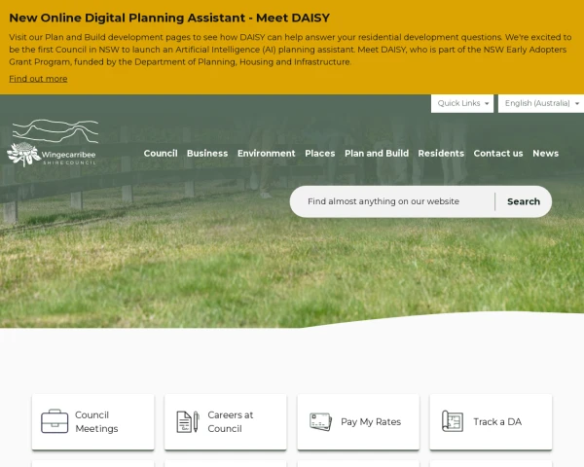Open the Council menu
Viewport: 584px width, 467px height.
(x=161, y=154)
